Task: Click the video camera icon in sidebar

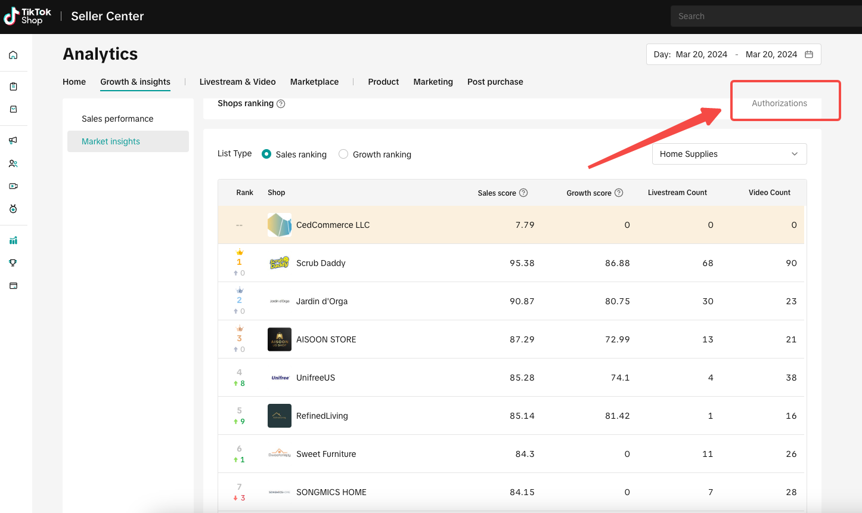Action: (13, 186)
